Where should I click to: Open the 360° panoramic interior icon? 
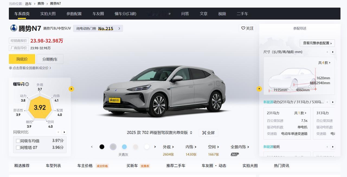[235, 154]
